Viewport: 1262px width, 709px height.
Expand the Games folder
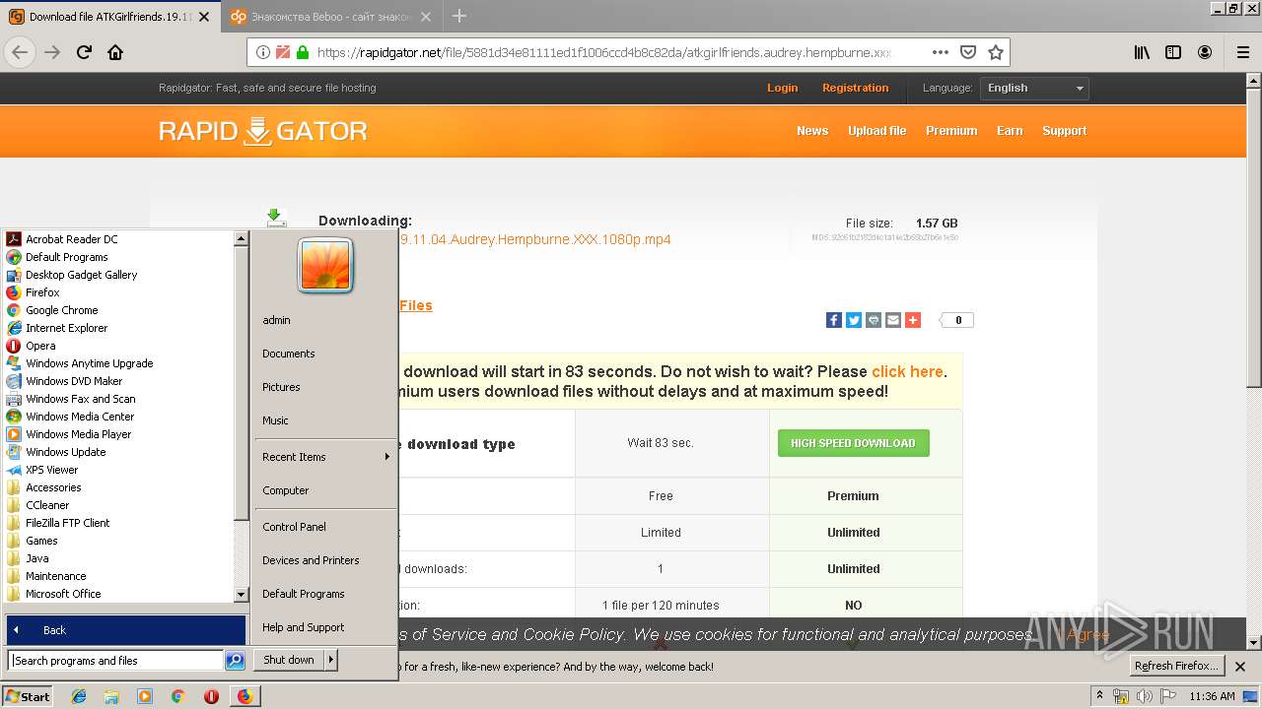click(41, 541)
